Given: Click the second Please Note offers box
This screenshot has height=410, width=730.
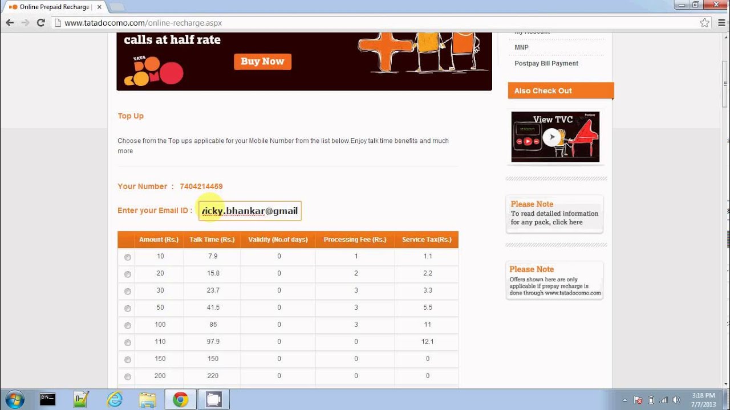Looking at the screenshot, I should 554,280.
